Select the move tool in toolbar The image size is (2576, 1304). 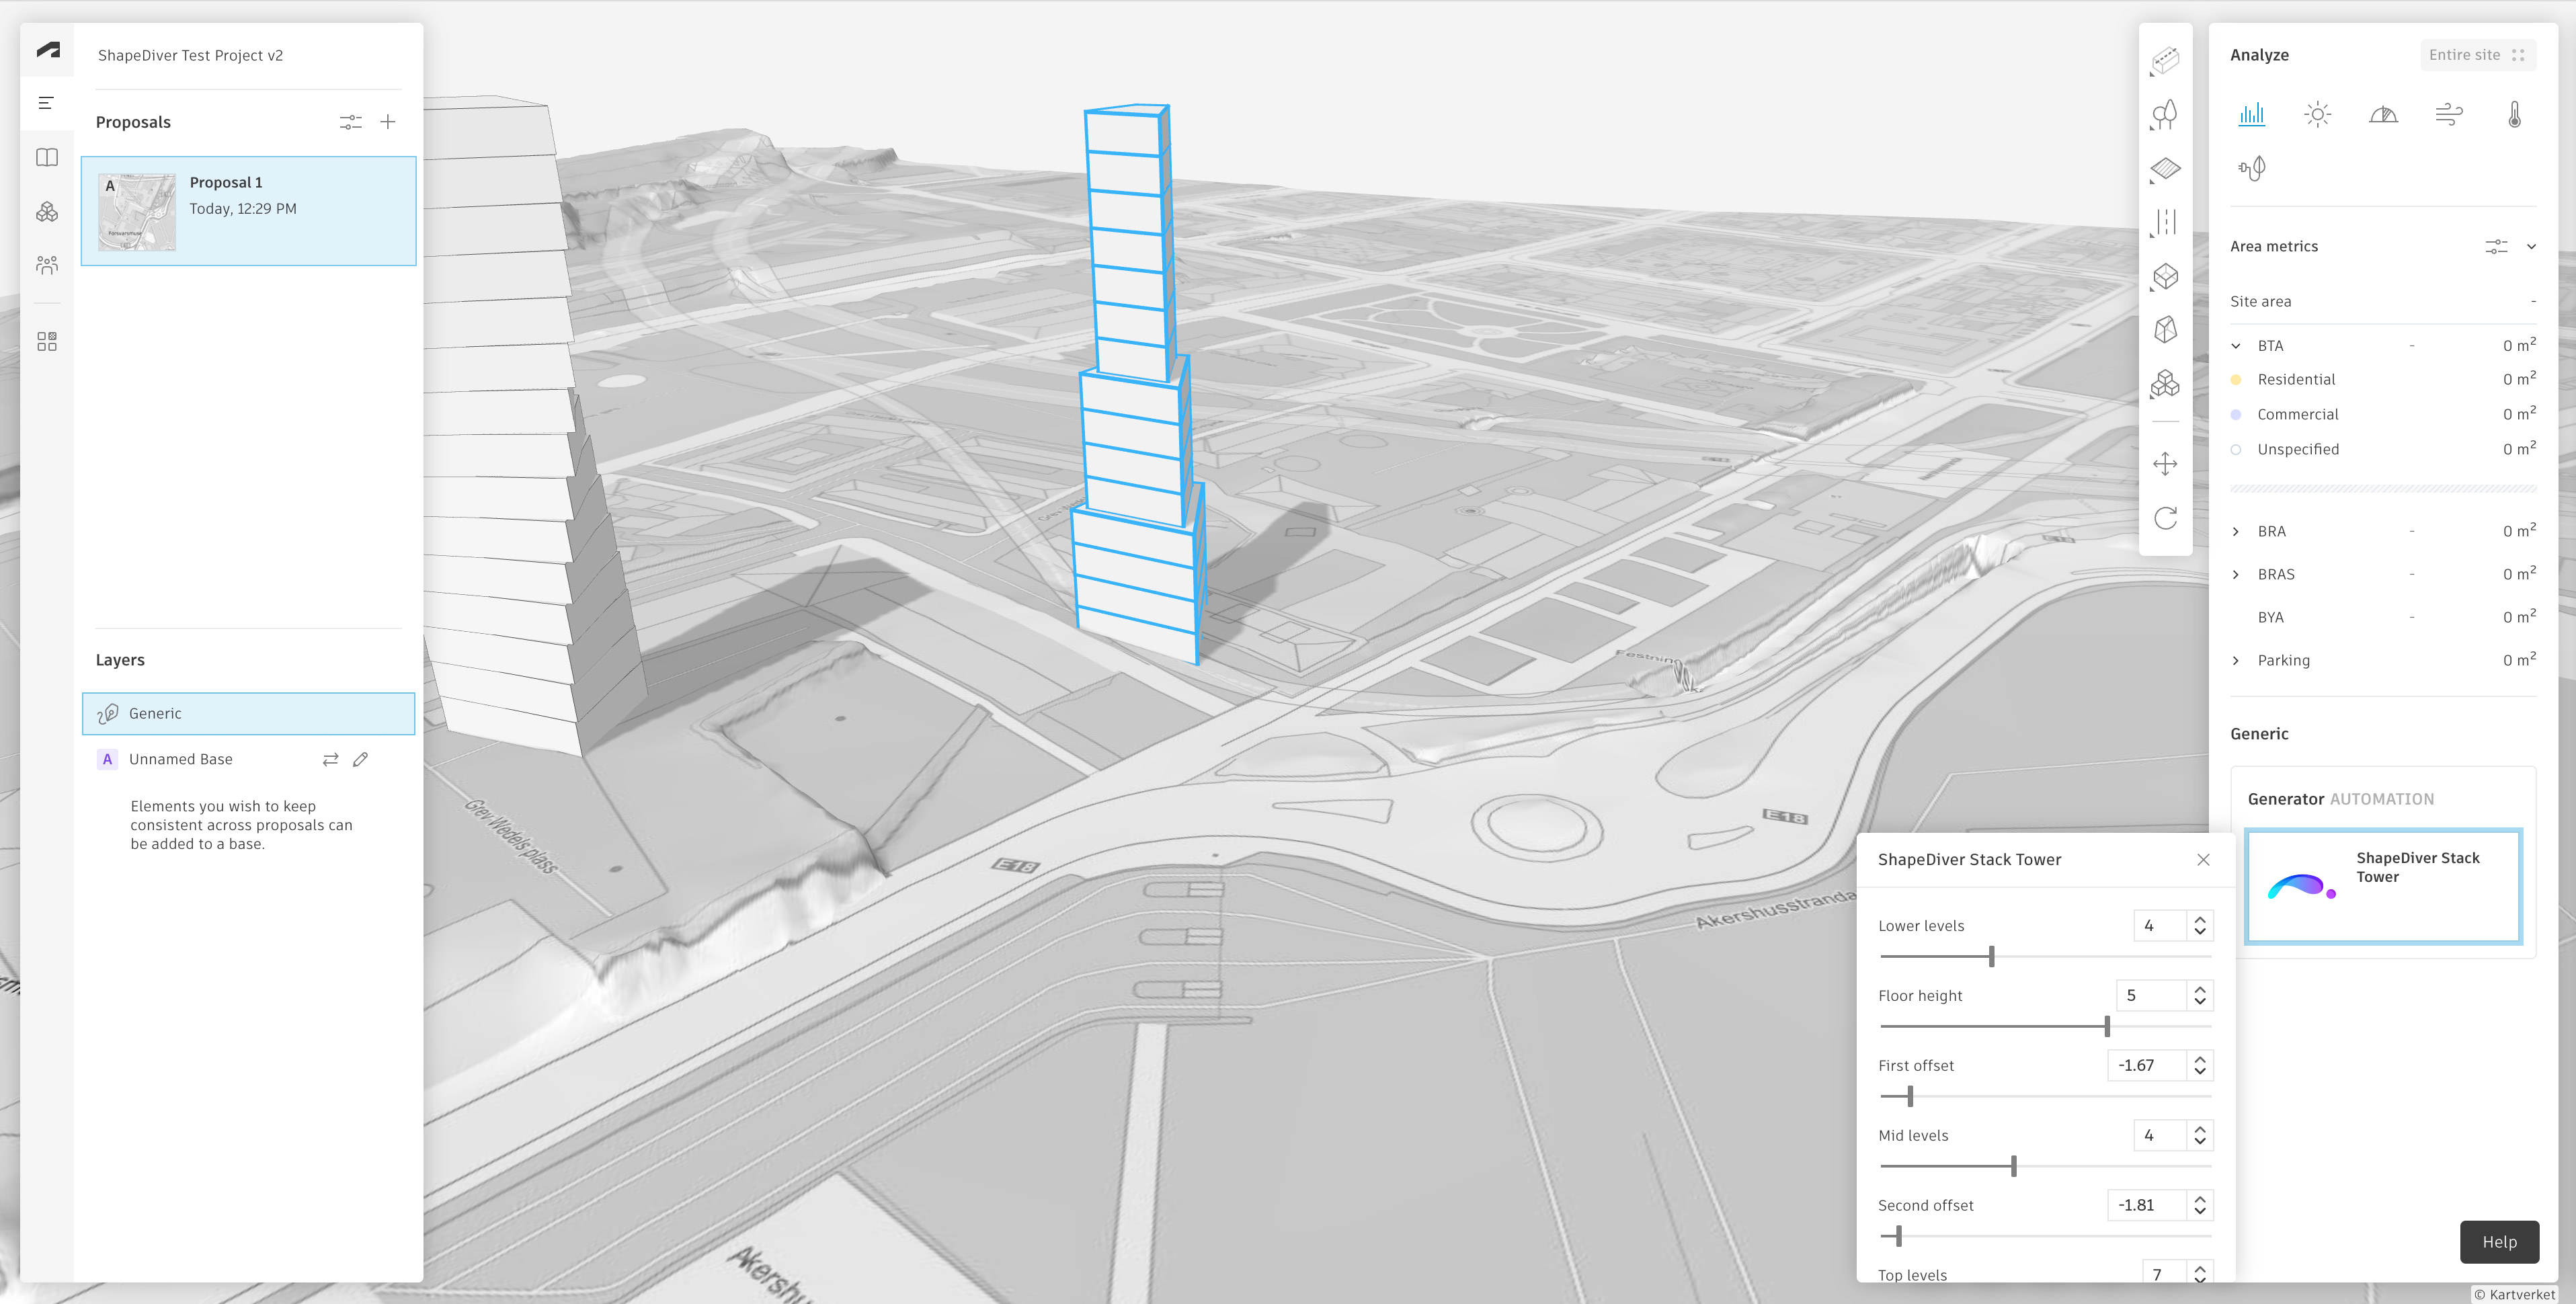pos(2165,464)
